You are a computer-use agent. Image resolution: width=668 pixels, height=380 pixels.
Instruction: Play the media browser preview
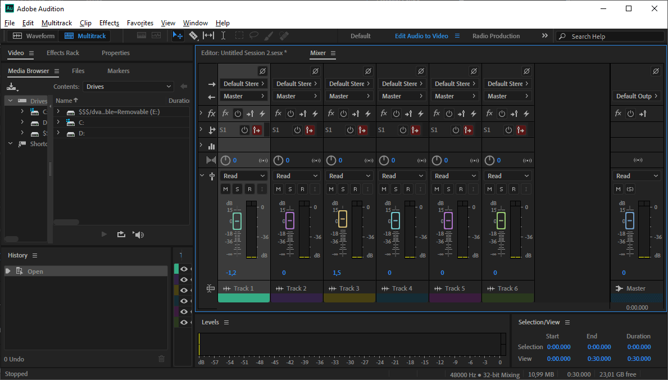click(x=104, y=234)
